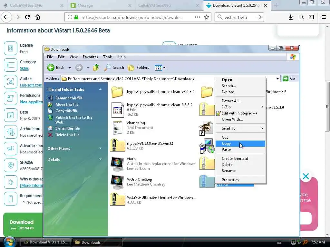This screenshot has width=330, height=247.
Task: Select the VistaVG-Ultimate-Theme zip icon
Action: (117, 199)
